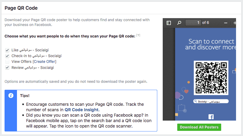This screenshot has width=243, height=136.
Task: Click the Download All Posters button
Action: [199, 127]
